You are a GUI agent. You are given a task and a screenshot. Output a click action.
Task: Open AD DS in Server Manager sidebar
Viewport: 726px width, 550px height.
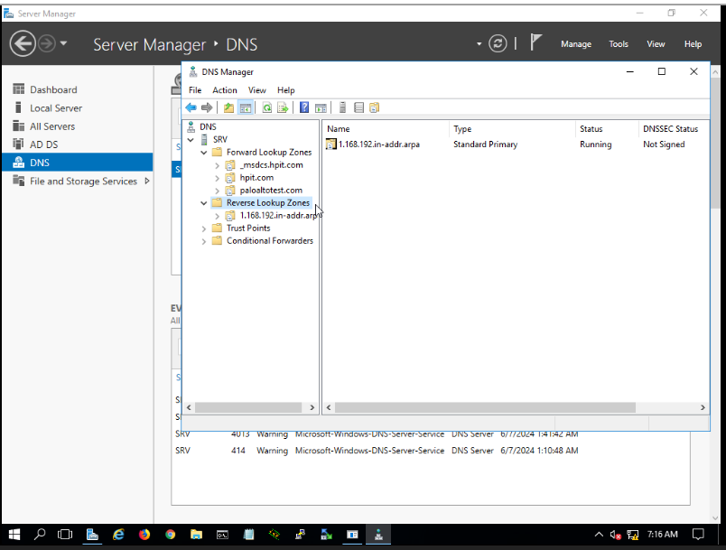pos(44,144)
